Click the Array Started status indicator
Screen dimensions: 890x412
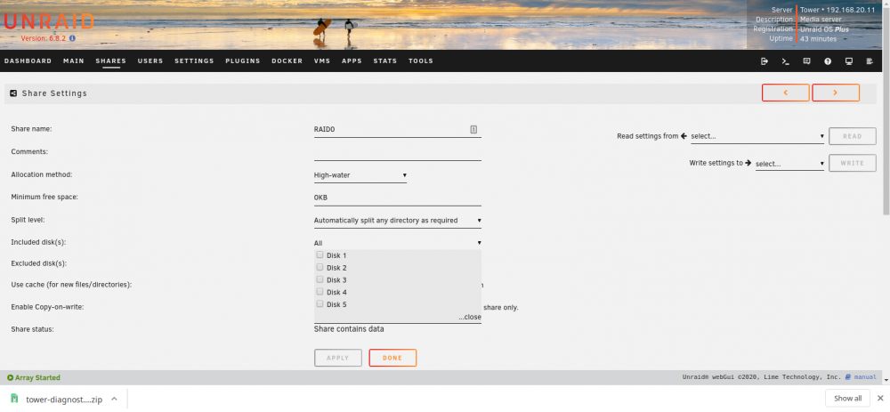click(x=34, y=377)
